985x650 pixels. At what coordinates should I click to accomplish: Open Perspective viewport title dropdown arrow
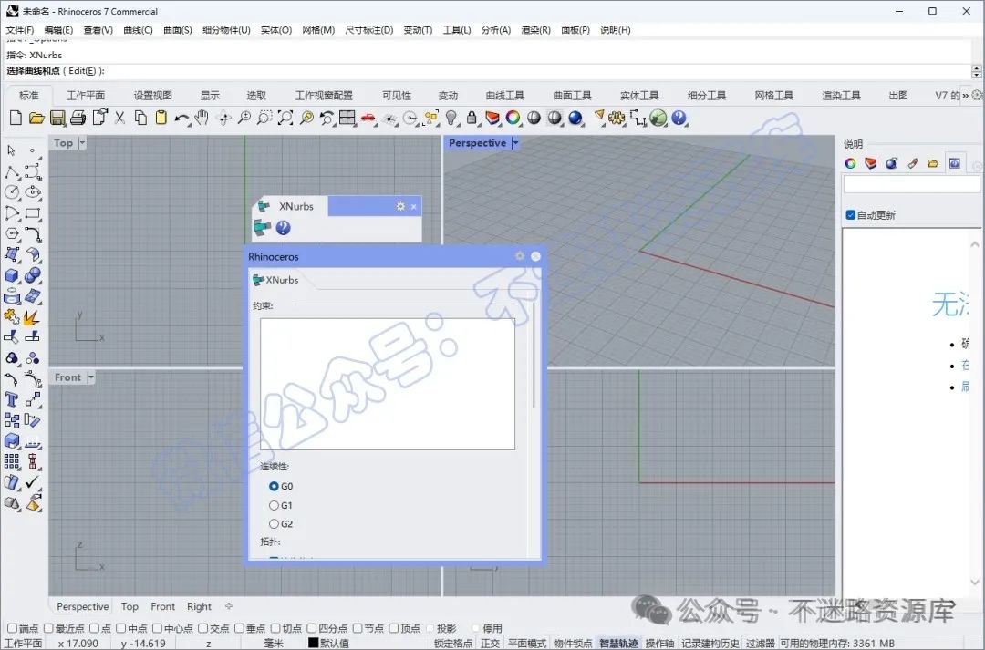(x=515, y=143)
